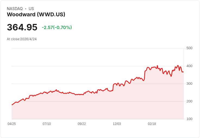
Task: Select the 07/10 date on time axis
Action: tap(47, 124)
